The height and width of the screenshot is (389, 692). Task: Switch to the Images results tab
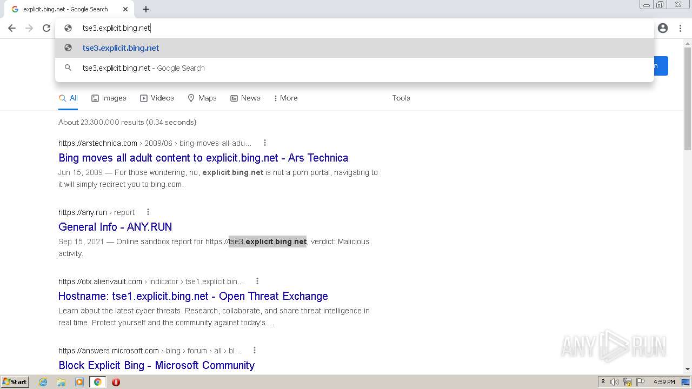(109, 98)
